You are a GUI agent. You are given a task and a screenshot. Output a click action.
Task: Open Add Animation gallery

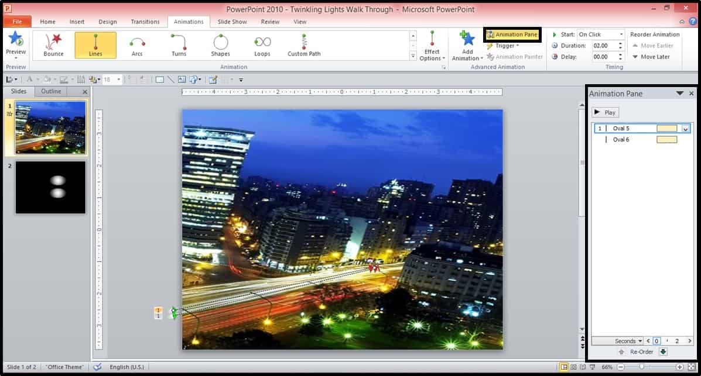pyautogui.click(x=467, y=46)
